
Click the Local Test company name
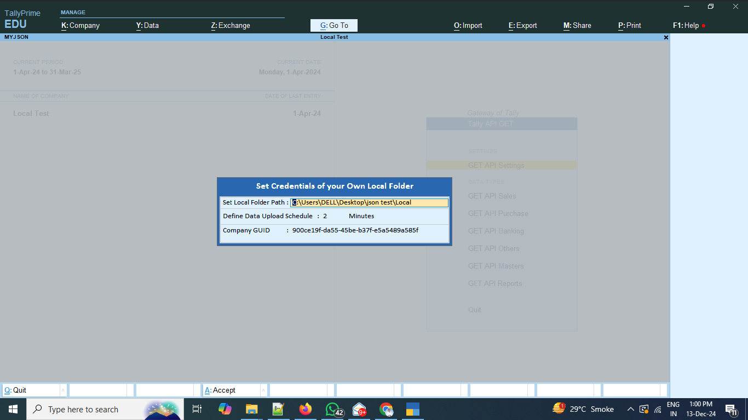(31, 113)
